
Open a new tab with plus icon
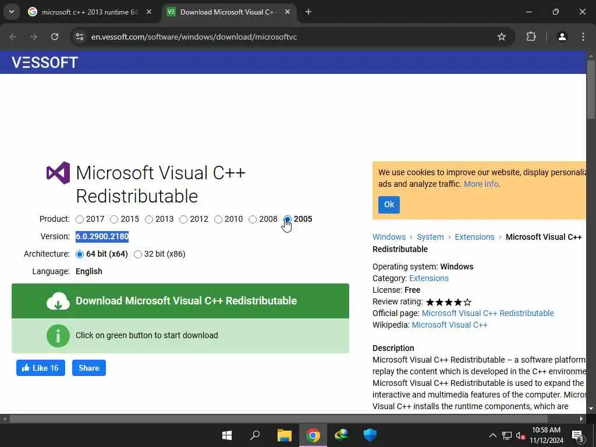click(308, 12)
